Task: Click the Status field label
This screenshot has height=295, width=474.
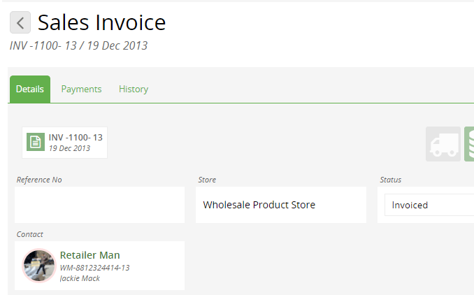Action: tap(390, 180)
